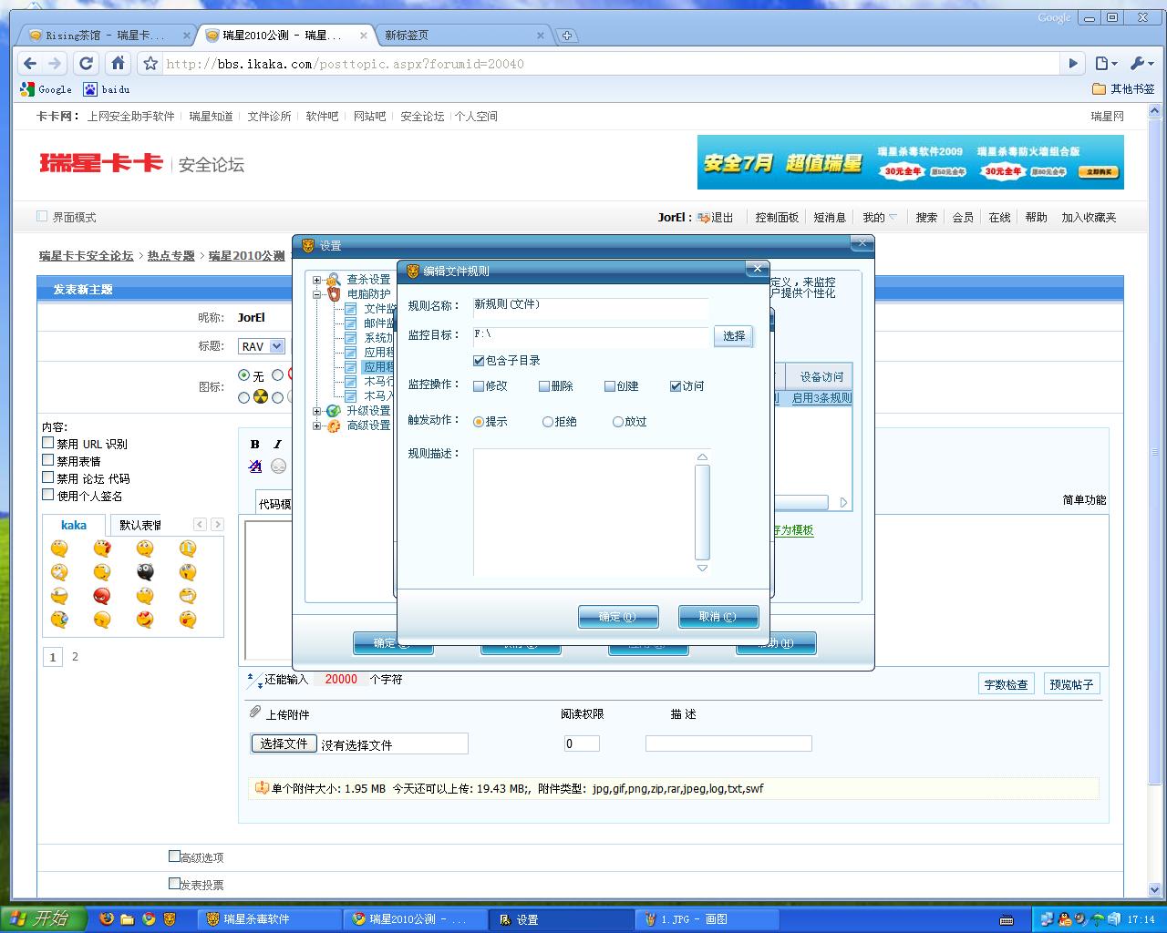
Task: Cancel the rule with the 取消 button
Action: coord(718,617)
